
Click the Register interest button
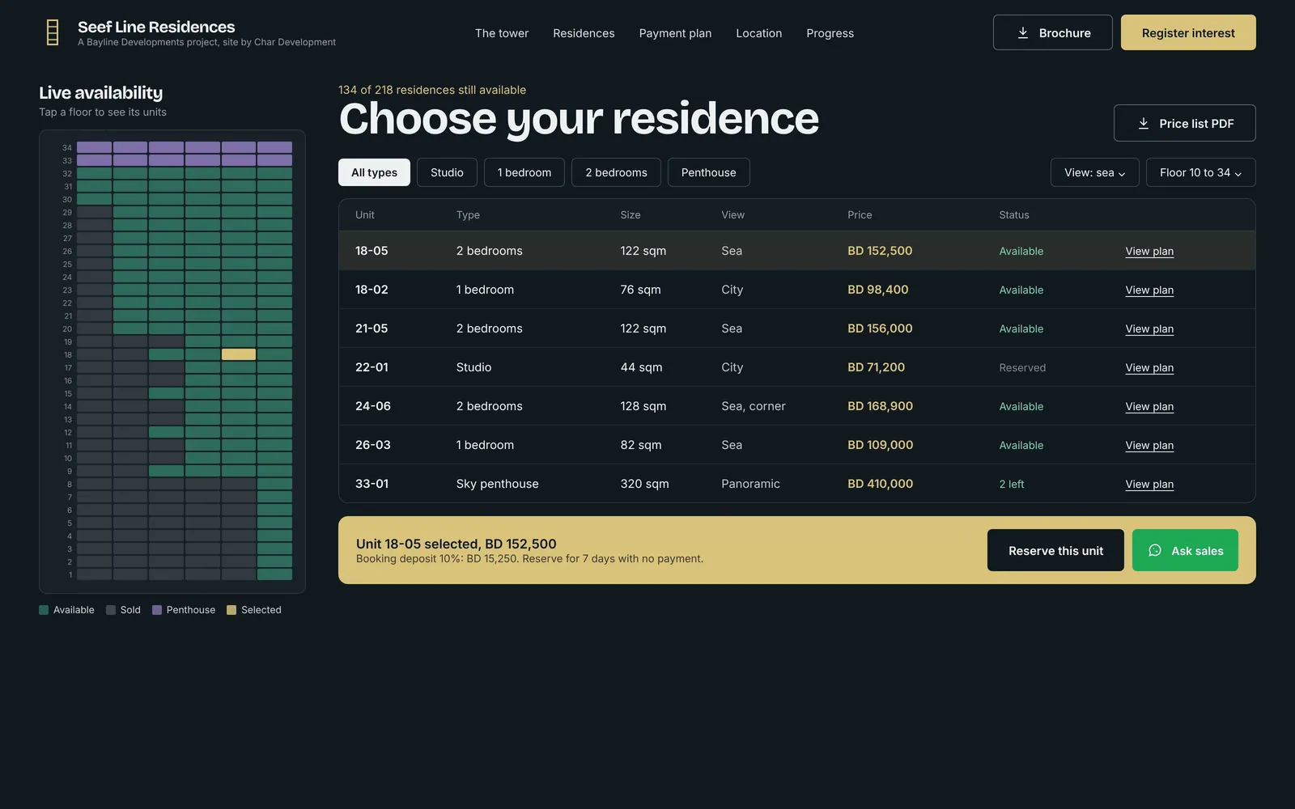click(1188, 32)
